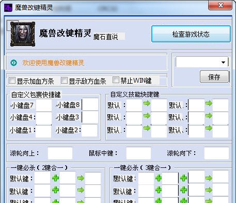Click the 滚轮向上 input field

[x=60, y=153]
